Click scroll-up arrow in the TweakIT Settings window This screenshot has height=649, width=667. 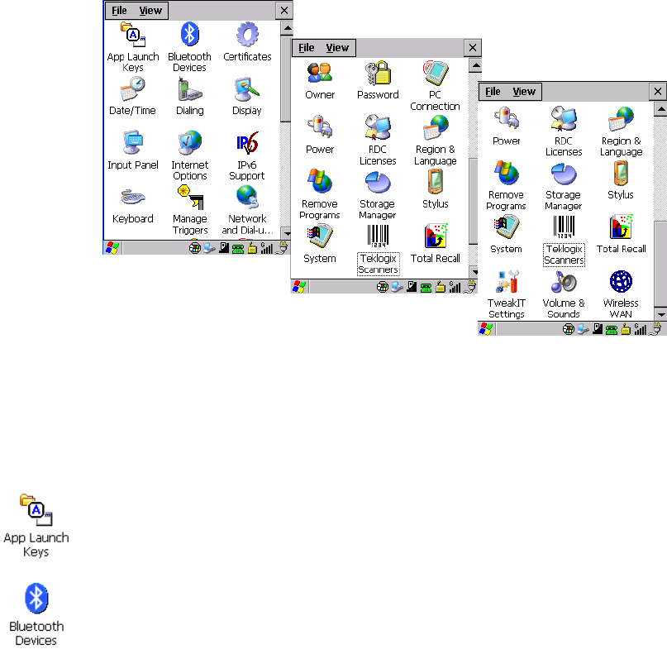coord(660,109)
